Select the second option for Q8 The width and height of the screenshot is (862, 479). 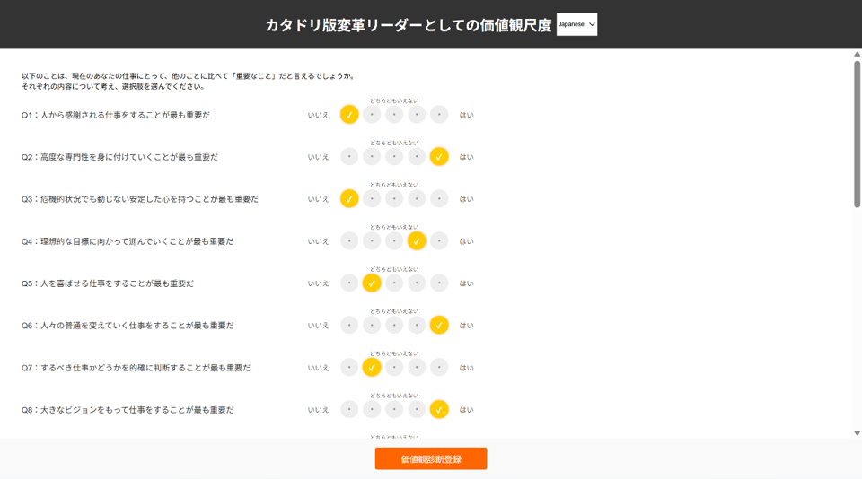point(372,410)
